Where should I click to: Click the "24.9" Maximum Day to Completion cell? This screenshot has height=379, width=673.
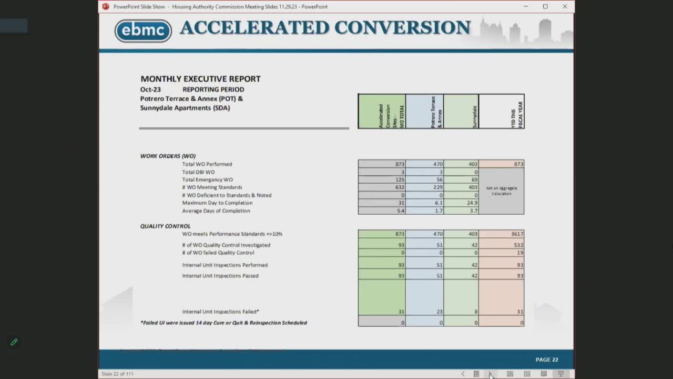[x=461, y=203]
